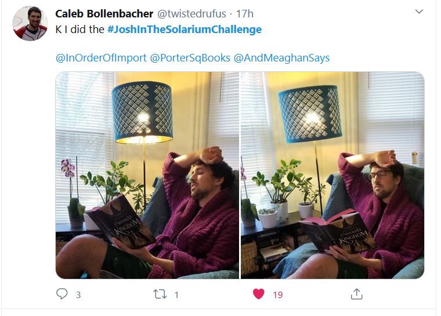The height and width of the screenshot is (316, 441).
Task: Click the blue lampshade in left photo
Action: click(x=142, y=113)
